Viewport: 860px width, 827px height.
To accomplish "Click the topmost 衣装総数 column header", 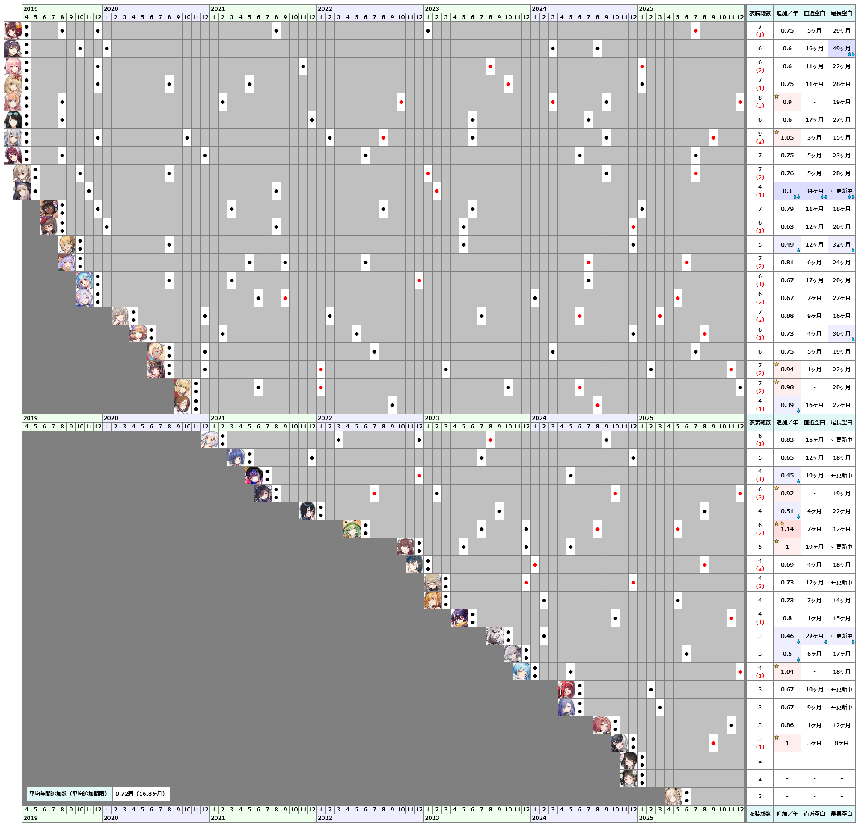I will coord(760,13).
